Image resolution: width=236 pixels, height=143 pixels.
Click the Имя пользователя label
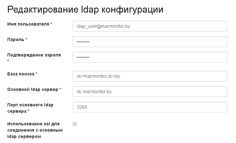[x=28, y=24]
